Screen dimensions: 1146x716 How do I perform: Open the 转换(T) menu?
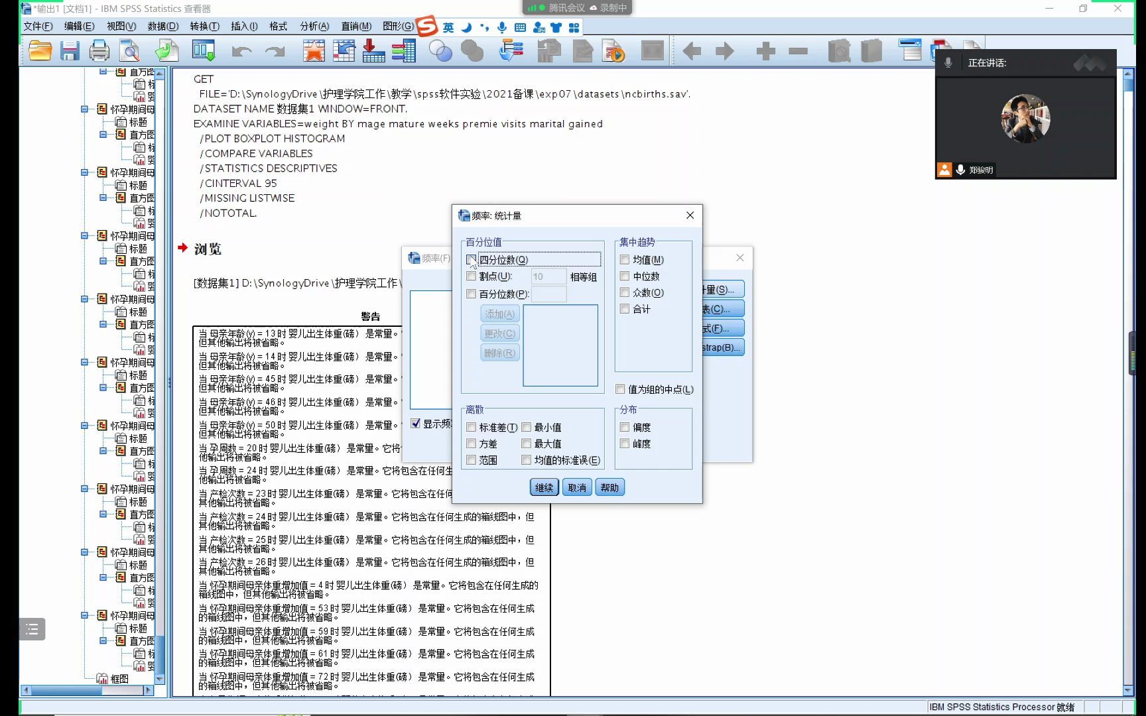(x=204, y=26)
